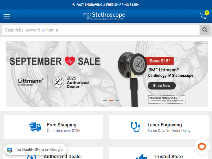Click the fast engraving promo bar
Screen dimensions: 212x159
pyautogui.click(x=106, y=5)
